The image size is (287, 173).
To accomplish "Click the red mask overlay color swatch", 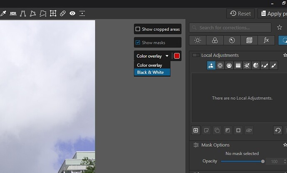I will coord(177,56).
